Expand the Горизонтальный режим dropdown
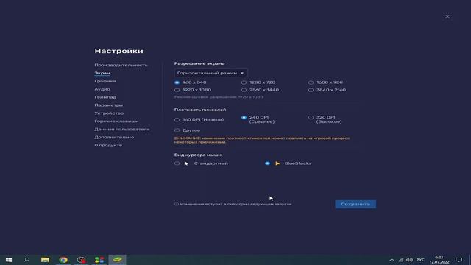 pyautogui.click(x=210, y=73)
